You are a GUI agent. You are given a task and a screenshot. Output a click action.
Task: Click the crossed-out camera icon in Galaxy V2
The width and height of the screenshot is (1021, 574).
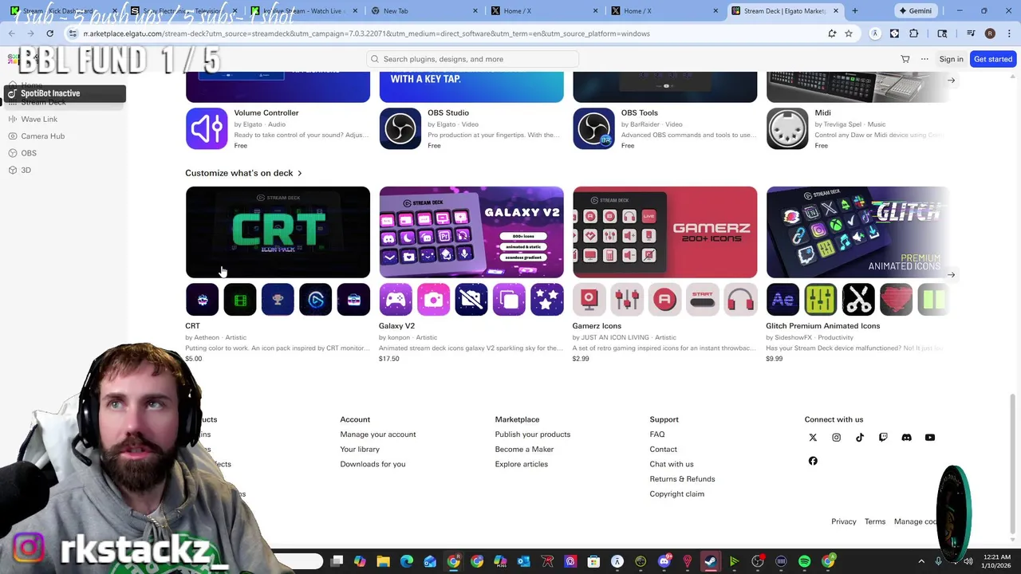(x=471, y=300)
